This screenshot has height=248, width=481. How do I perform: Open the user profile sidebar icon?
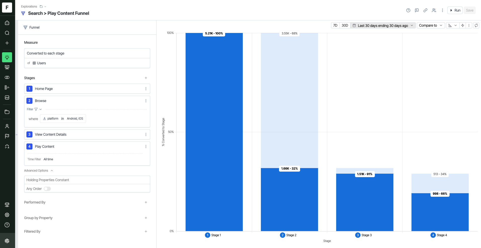pyautogui.click(x=7, y=126)
